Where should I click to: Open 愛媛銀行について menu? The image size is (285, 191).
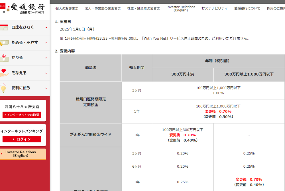pos(247,8)
